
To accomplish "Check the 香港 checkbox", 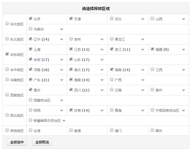I will point(71,130).
